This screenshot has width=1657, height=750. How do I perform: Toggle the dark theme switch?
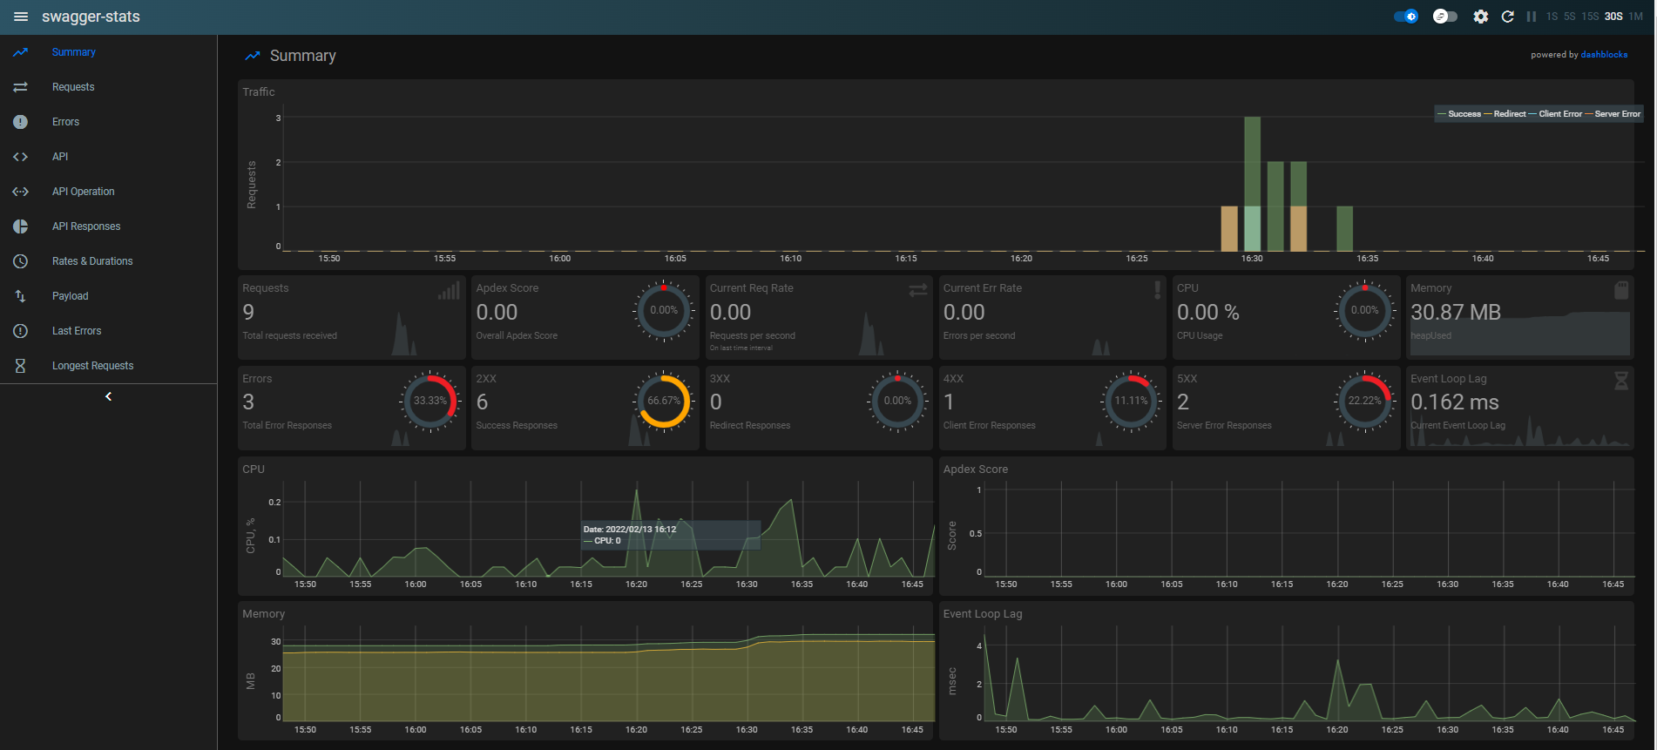click(1406, 17)
